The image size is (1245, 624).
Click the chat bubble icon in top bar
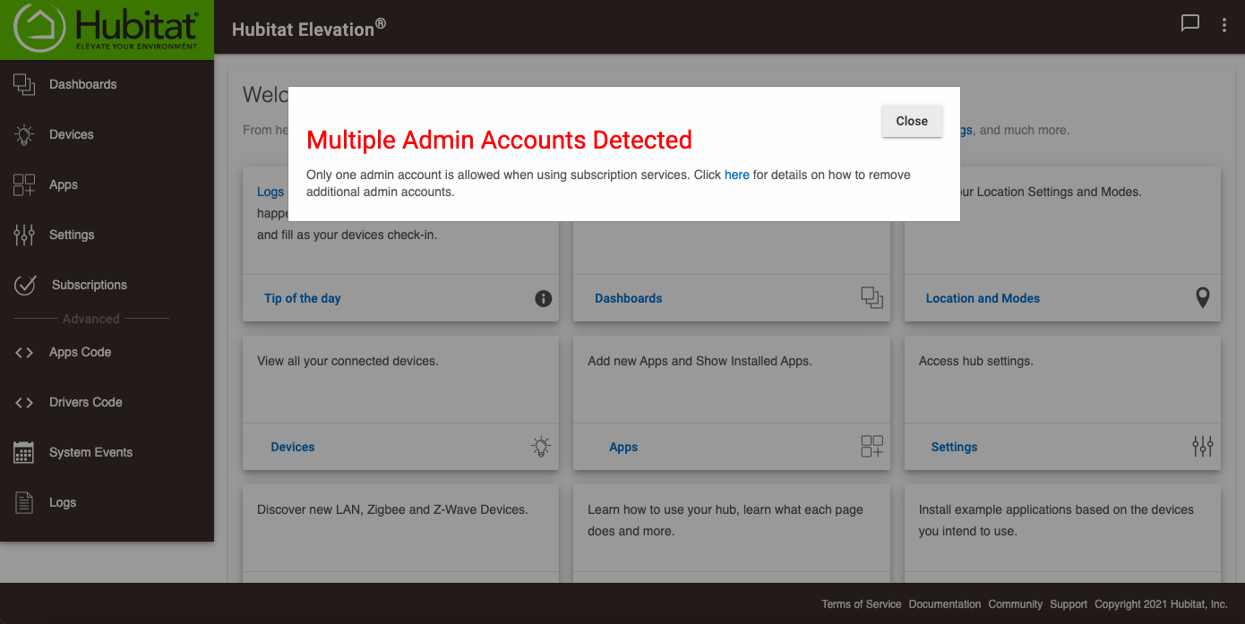(1190, 23)
